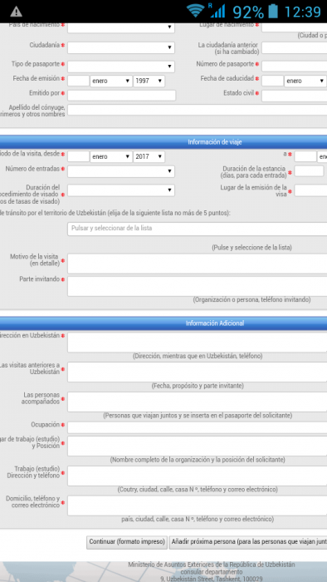Open the 1997 year dropdown

(149, 81)
